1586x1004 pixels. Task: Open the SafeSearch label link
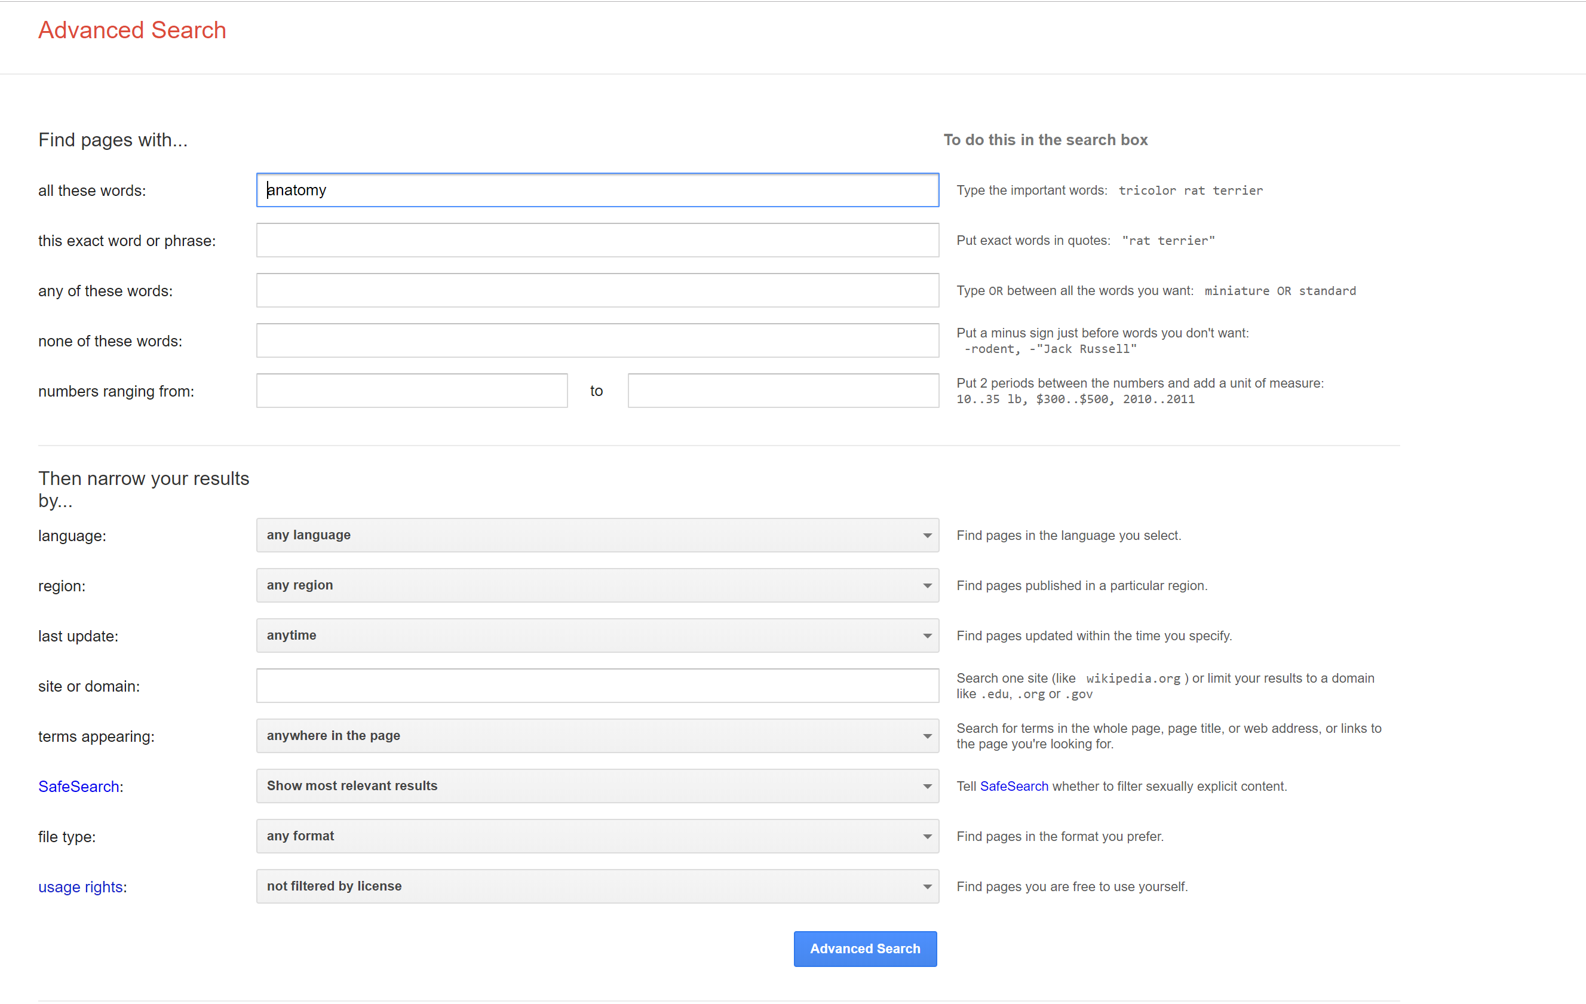coord(78,786)
